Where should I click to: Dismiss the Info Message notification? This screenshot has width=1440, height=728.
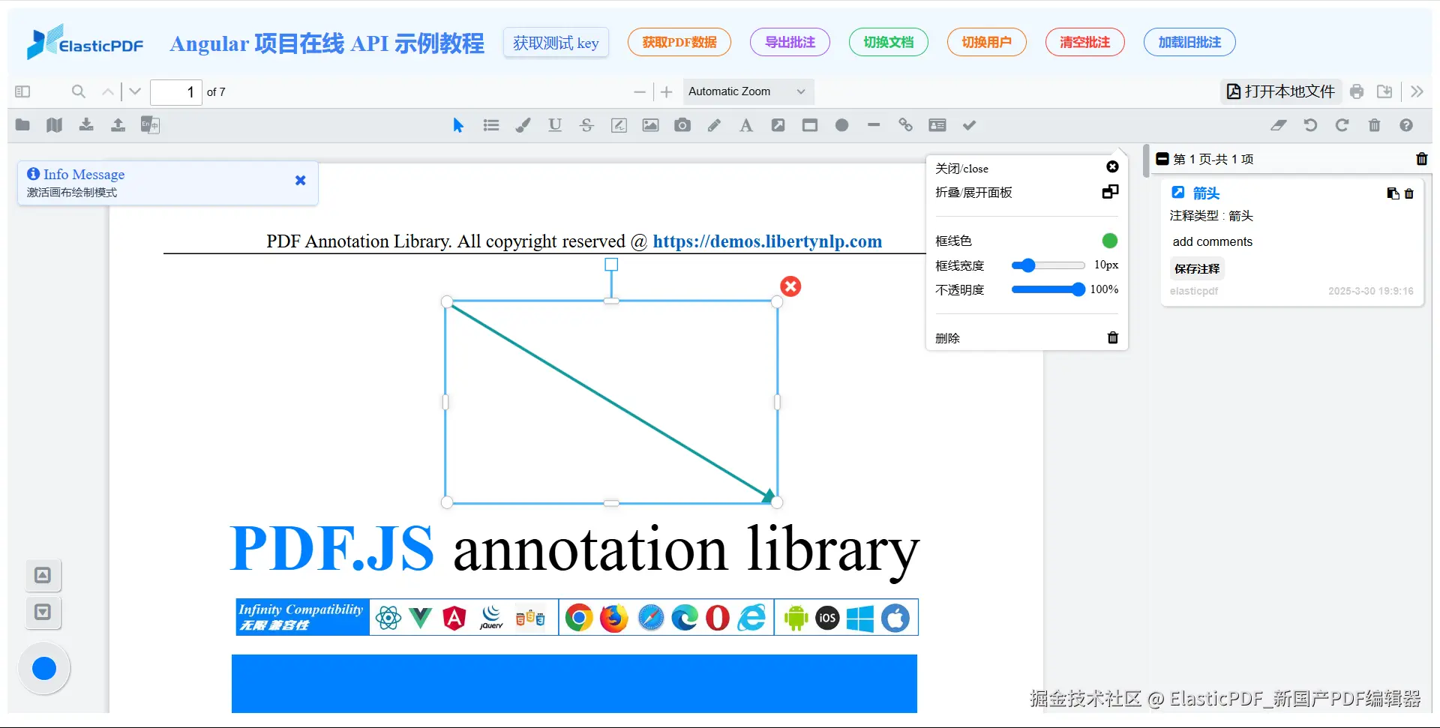click(300, 180)
